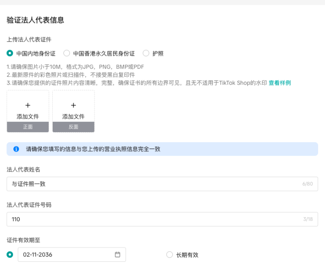Click 添加文件 for 正面 upload box
The image size is (325, 267).
point(28,116)
